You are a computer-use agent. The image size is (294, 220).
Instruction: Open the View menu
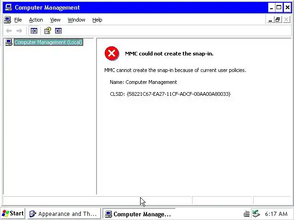point(55,20)
